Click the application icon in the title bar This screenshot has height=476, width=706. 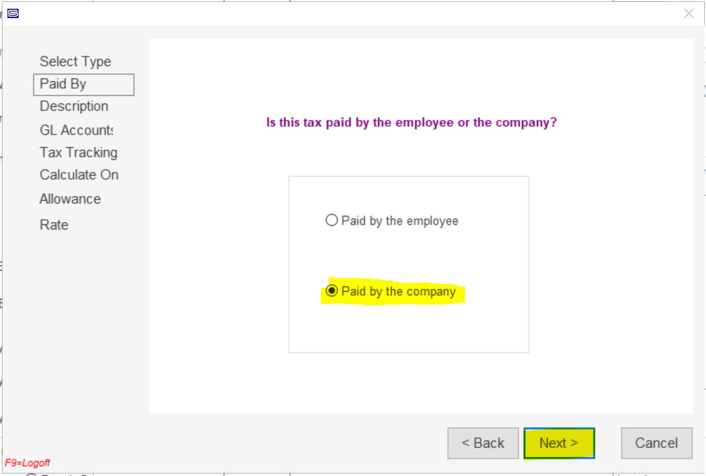[13, 14]
